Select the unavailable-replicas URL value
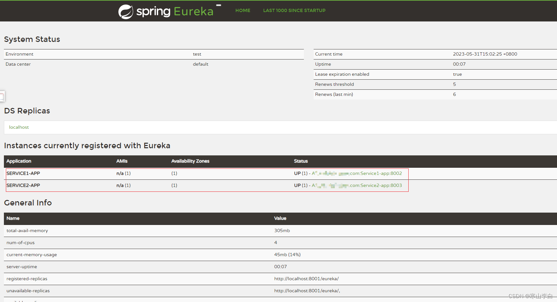Viewport: 557px width, 302px height. pyautogui.click(x=307, y=291)
